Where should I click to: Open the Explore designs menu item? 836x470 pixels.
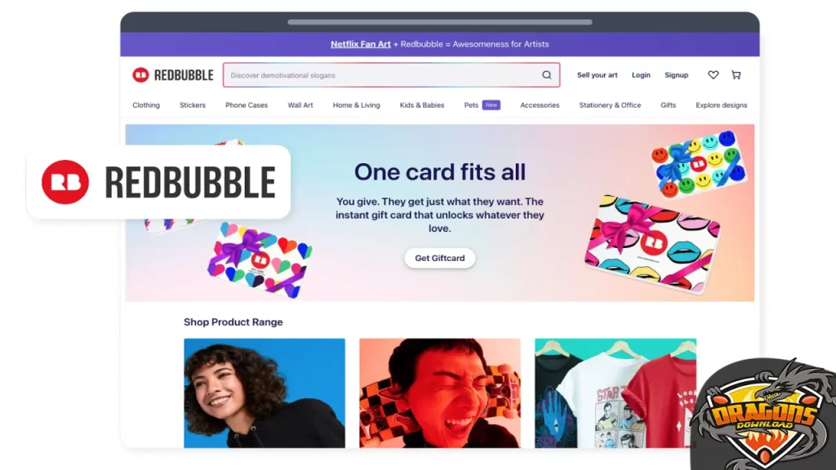click(x=722, y=105)
